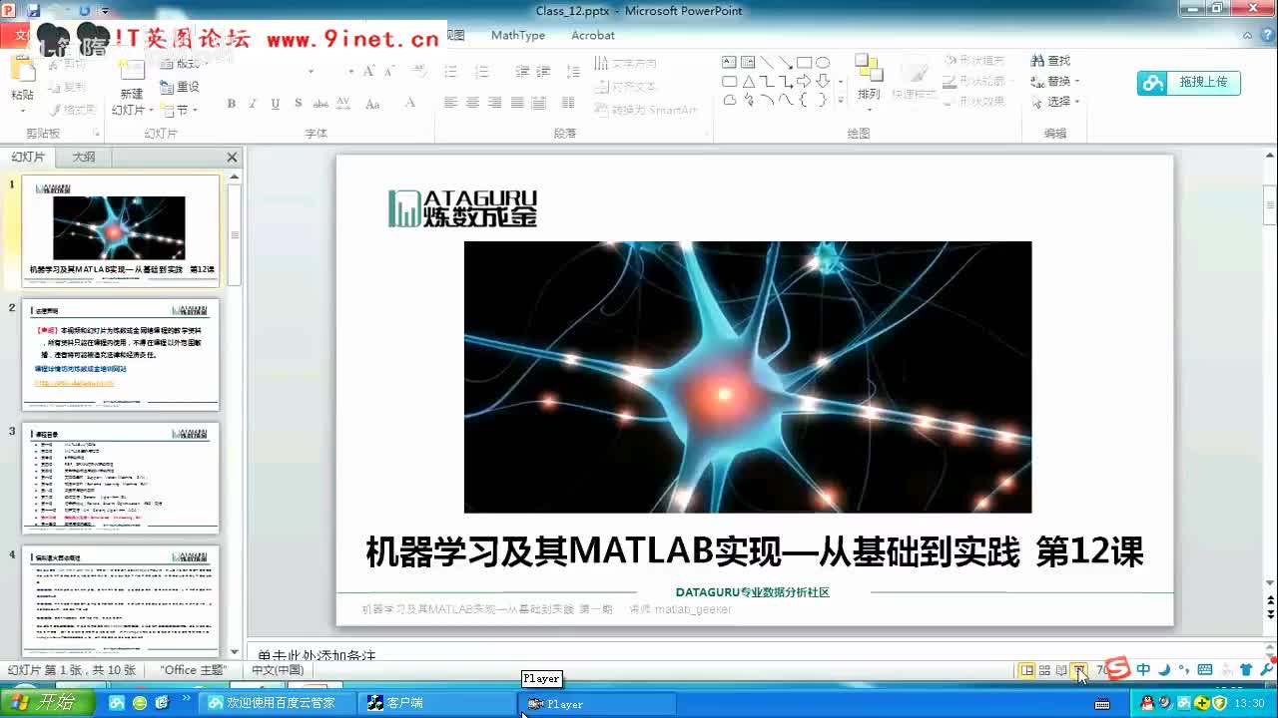Apply numbered list
Image resolution: width=1278 pixels, height=718 pixels.
point(481,71)
